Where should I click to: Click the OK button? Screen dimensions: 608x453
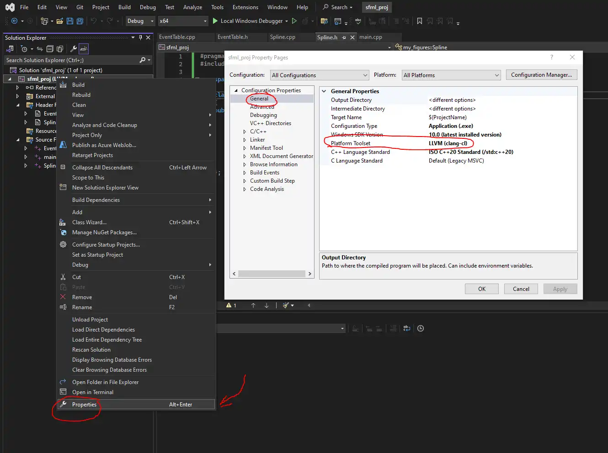pyautogui.click(x=482, y=289)
